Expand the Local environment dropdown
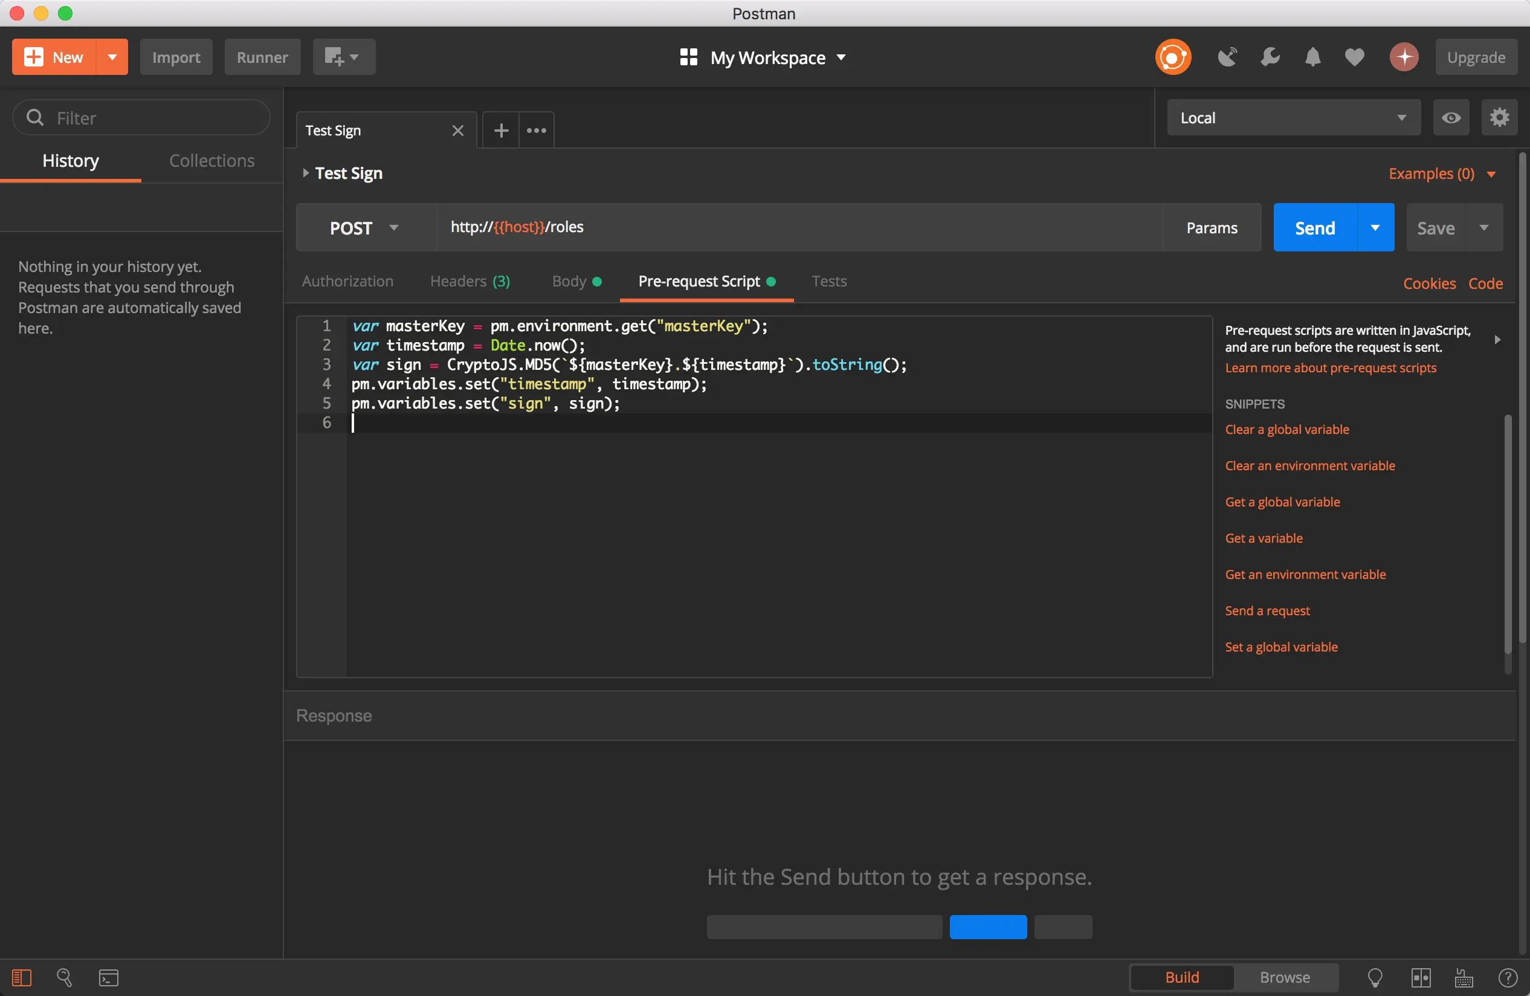 click(1293, 118)
